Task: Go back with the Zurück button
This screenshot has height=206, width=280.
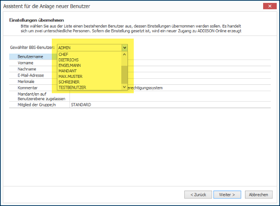Action: pyautogui.click(x=198, y=195)
